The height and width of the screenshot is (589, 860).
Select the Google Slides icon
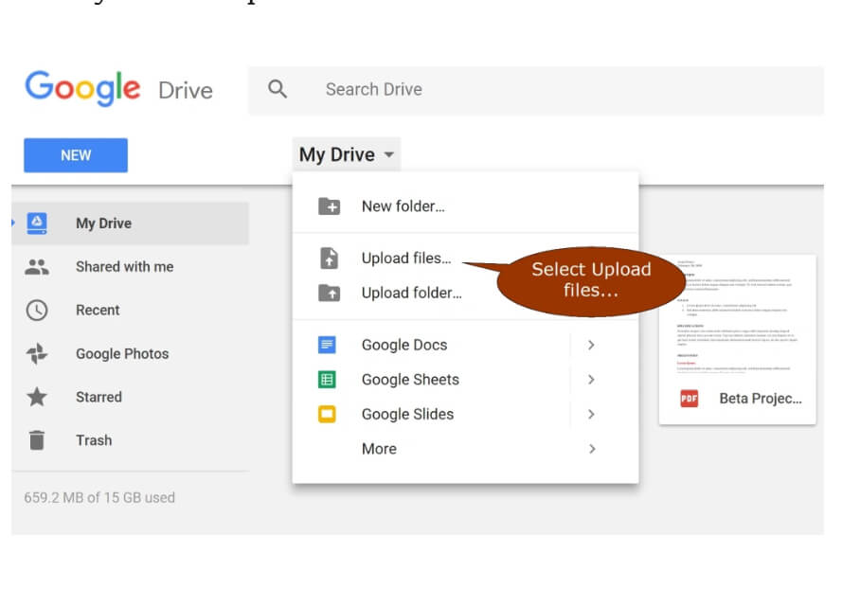point(327,414)
